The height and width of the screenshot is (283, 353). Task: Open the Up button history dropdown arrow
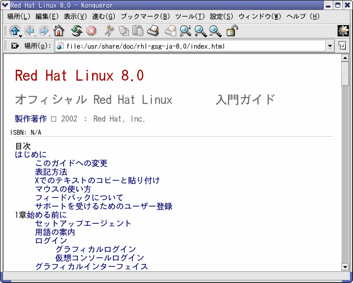(x=21, y=36)
